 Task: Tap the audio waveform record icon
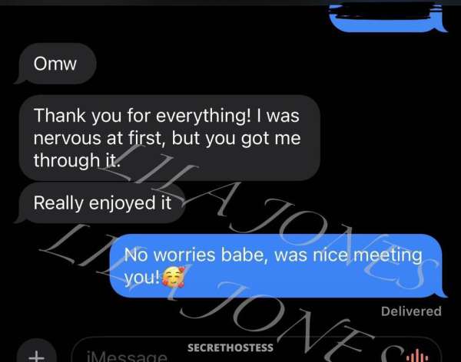coord(417,357)
